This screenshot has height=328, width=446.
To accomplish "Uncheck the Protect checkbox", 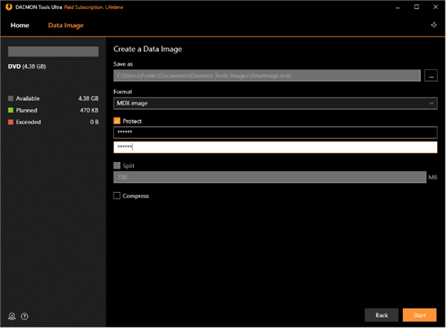I will 117,120.
